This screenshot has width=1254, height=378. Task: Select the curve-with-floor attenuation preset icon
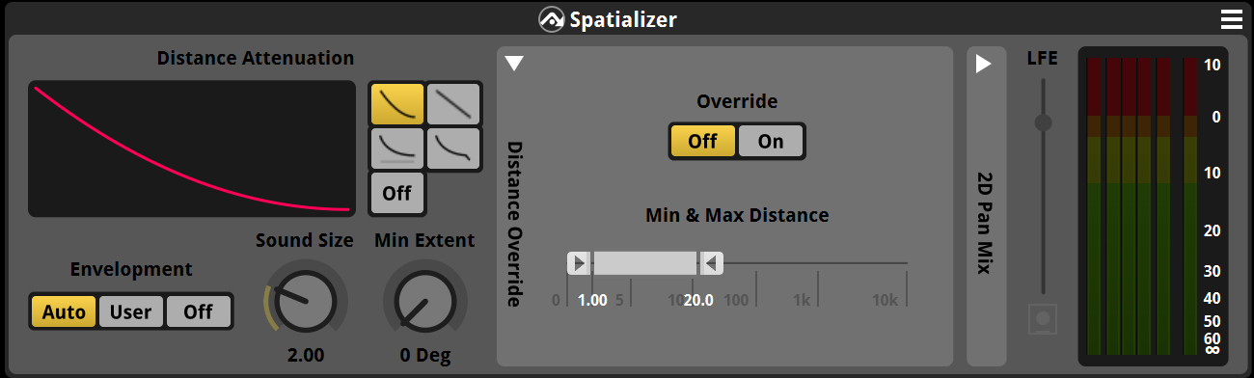(x=397, y=148)
